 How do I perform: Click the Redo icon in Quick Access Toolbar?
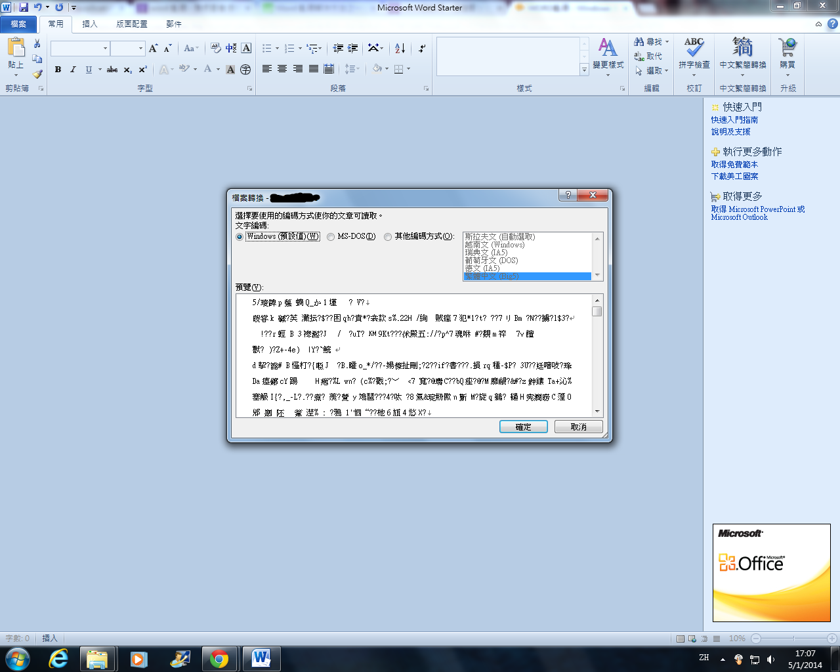tap(59, 7)
